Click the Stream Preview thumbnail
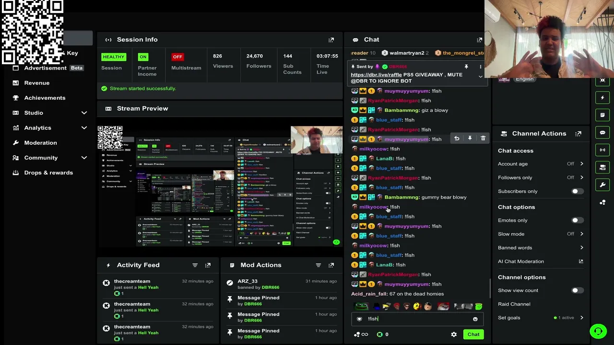Screen dimensions: 614x345 [220, 186]
